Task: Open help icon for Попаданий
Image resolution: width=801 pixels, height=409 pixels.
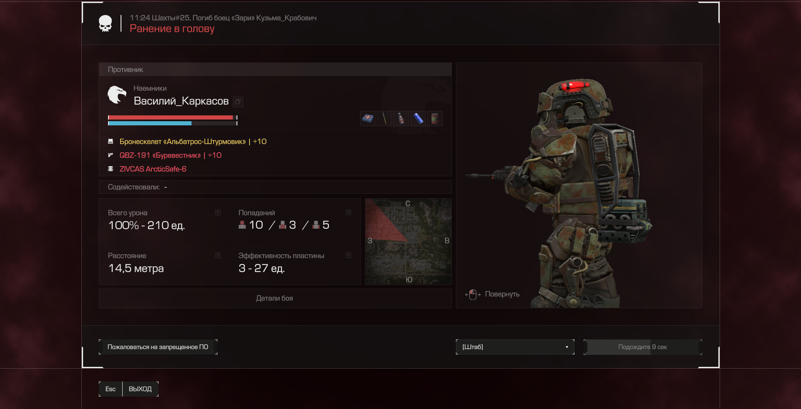Action: click(348, 212)
